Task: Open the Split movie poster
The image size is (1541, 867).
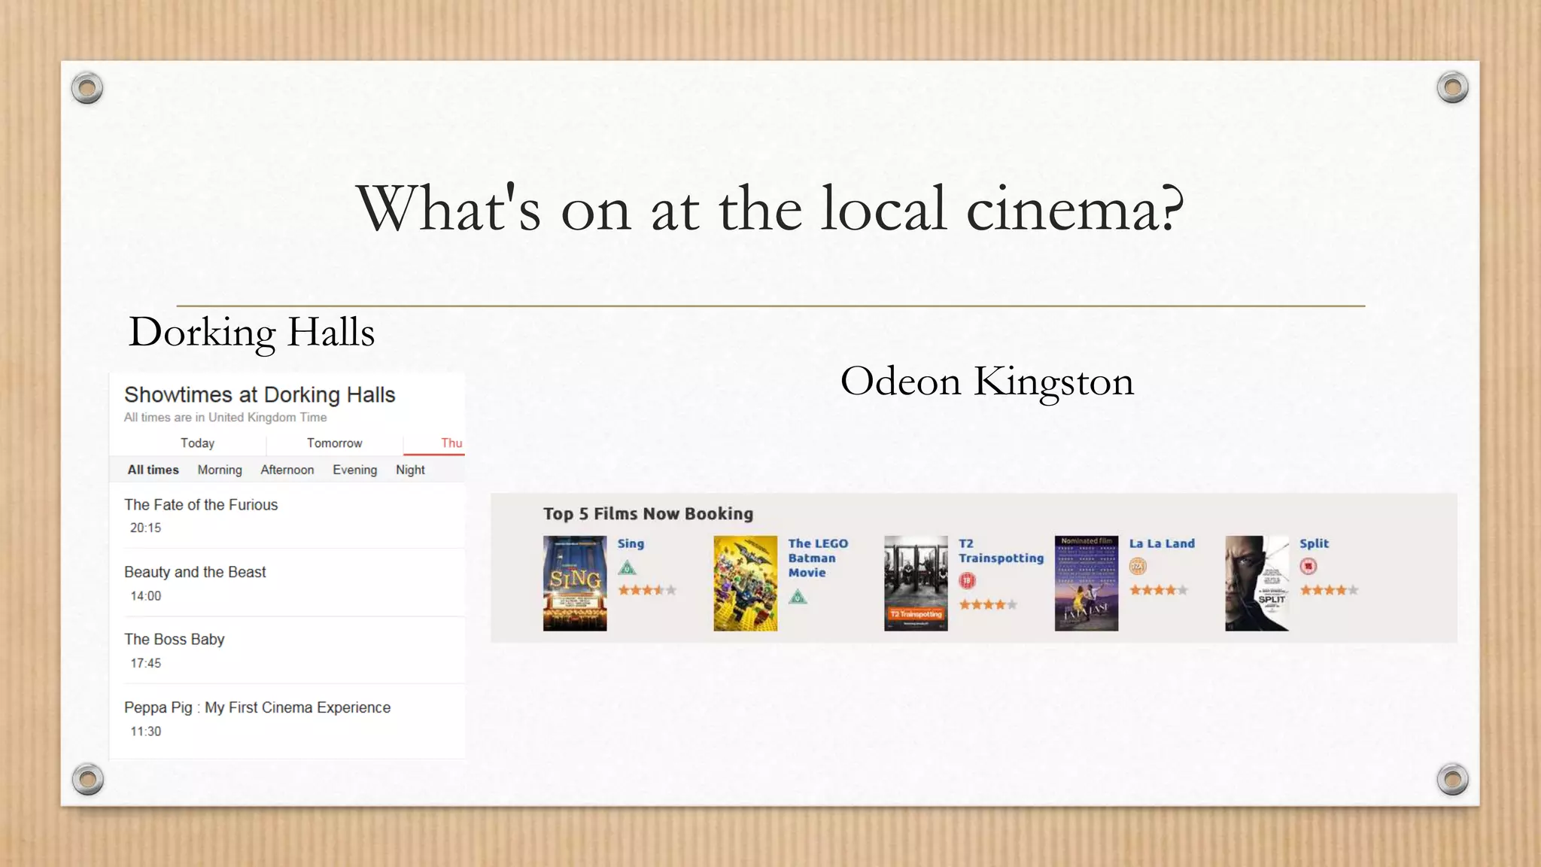Action: coord(1257,583)
